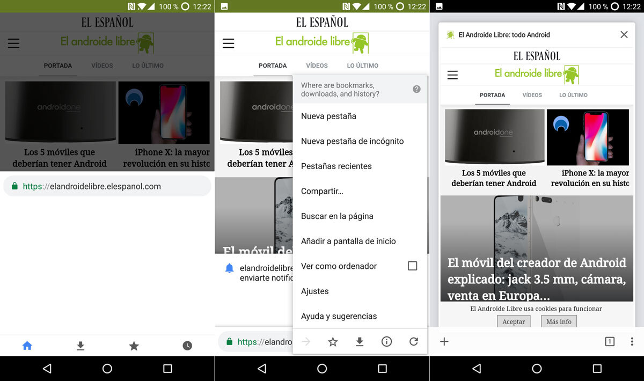Add a new tab with plus icon

444,341
